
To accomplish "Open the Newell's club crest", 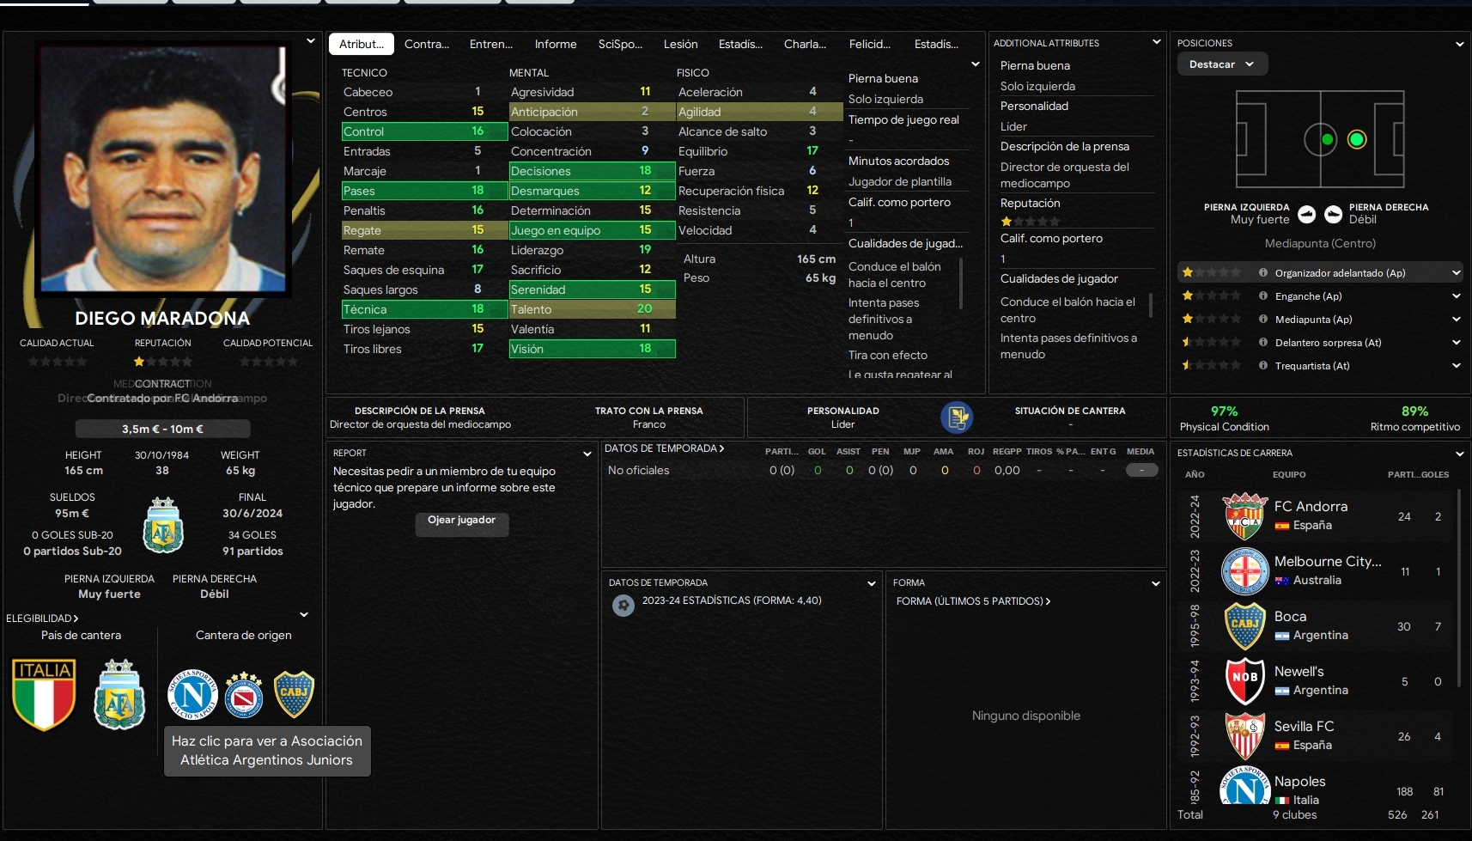I will (x=1244, y=681).
